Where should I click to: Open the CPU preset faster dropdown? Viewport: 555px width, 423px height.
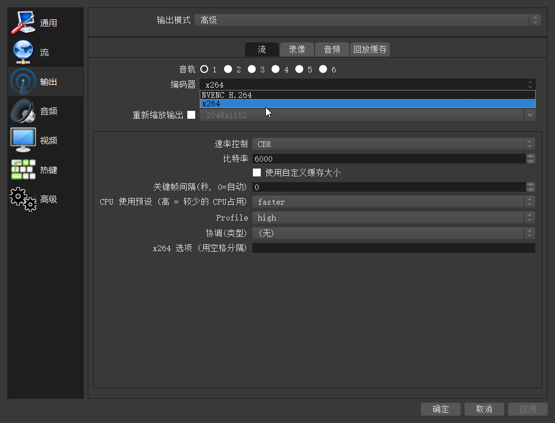pos(393,201)
